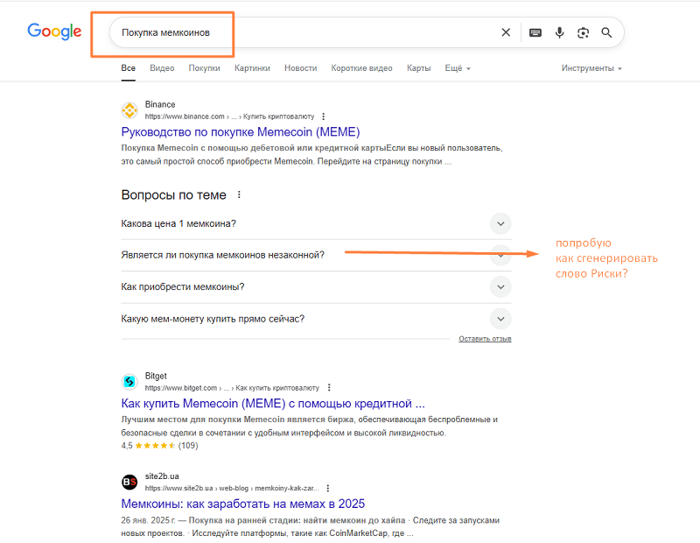Click the Binance favicon
Viewport: 700px width, 543px height.
129,110
